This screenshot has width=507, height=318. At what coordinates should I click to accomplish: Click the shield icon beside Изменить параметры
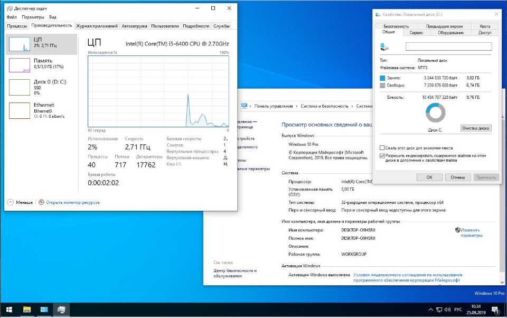click(x=457, y=230)
